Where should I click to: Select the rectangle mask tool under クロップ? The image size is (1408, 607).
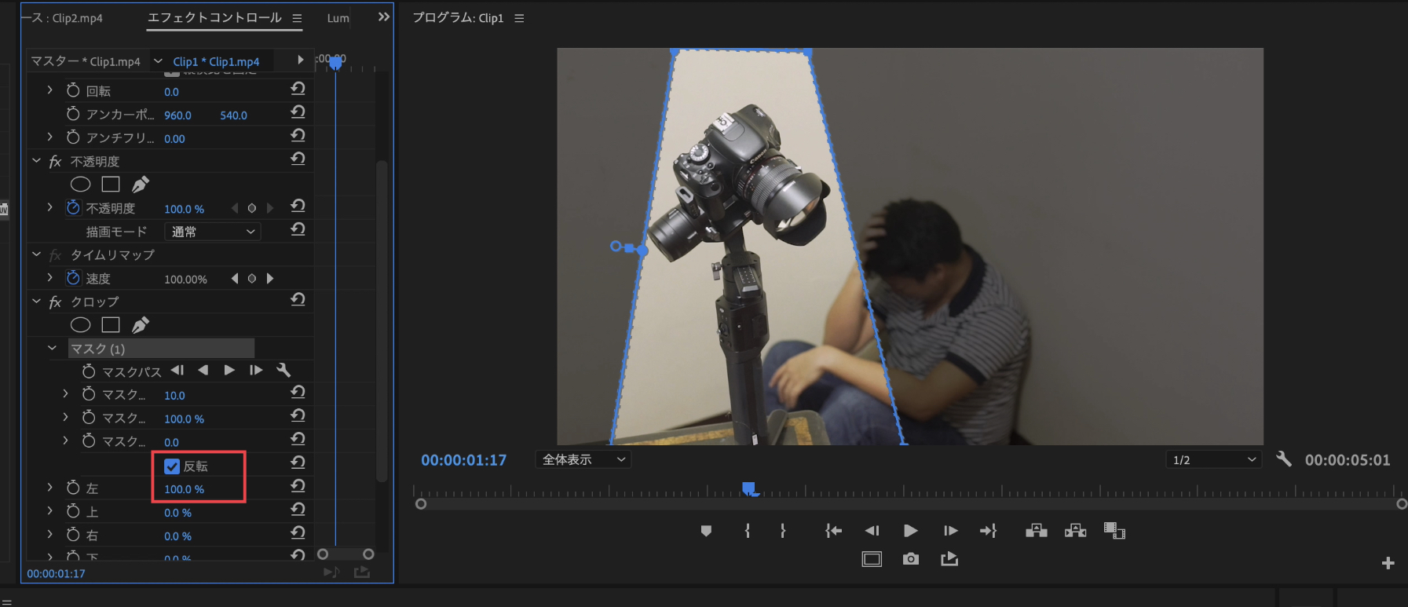click(111, 325)
